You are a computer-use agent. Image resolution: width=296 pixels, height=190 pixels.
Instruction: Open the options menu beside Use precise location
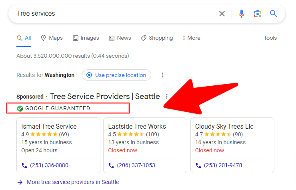(x=162, y=75)
